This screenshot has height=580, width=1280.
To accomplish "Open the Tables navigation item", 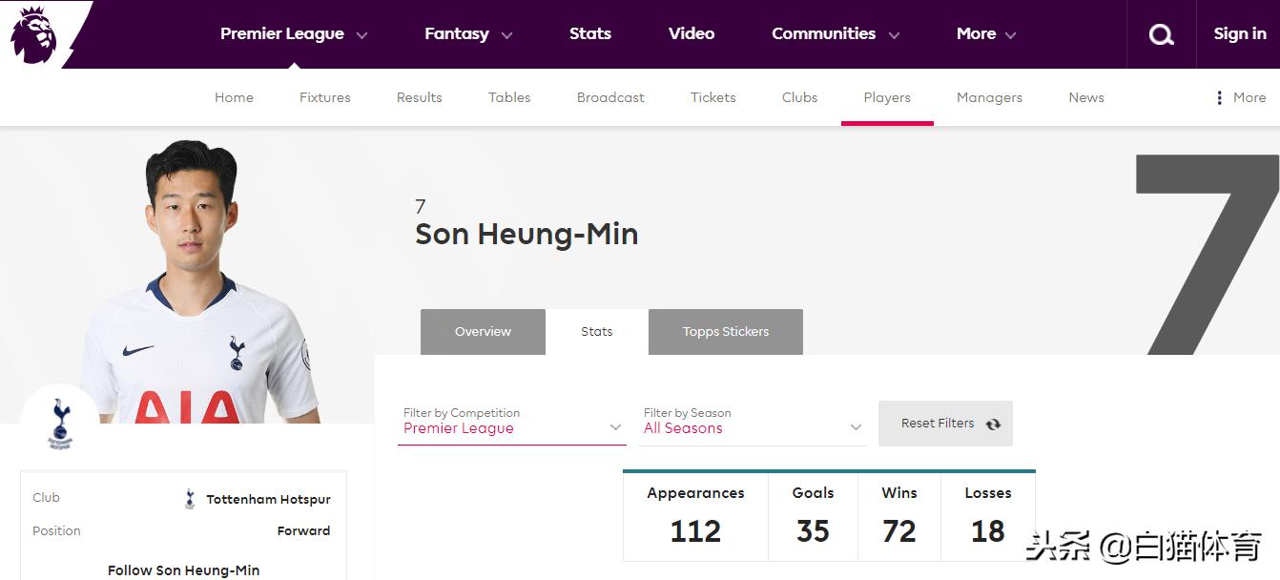I will (509, 97).
